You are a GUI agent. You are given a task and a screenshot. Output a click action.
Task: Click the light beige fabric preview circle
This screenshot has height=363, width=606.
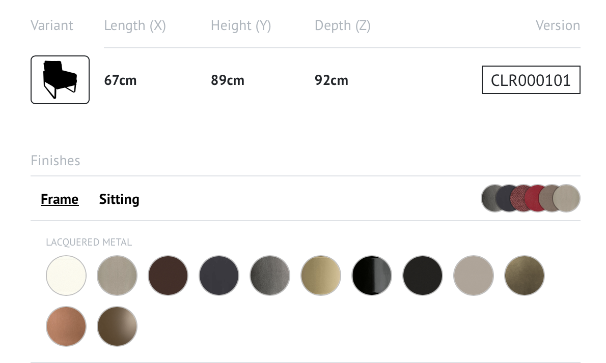pos(567,198)
